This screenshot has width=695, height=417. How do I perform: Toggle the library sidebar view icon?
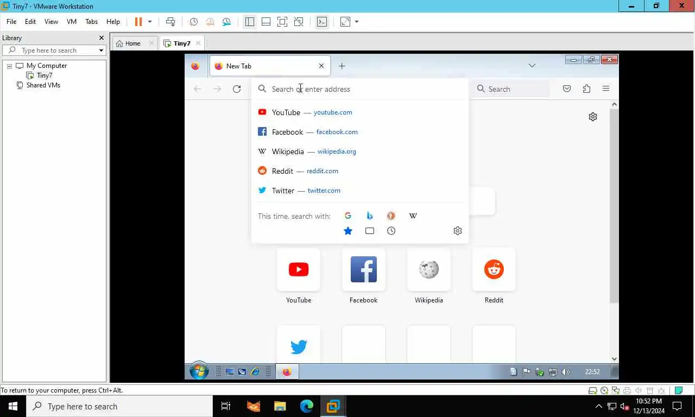249,22
